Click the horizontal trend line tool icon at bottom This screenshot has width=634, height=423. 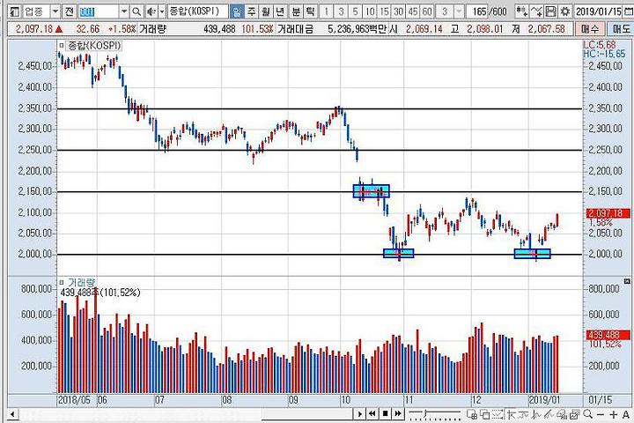524,414
